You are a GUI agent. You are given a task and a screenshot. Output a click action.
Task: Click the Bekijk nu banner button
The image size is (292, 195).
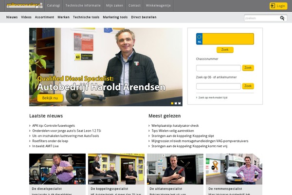(50, 98)
